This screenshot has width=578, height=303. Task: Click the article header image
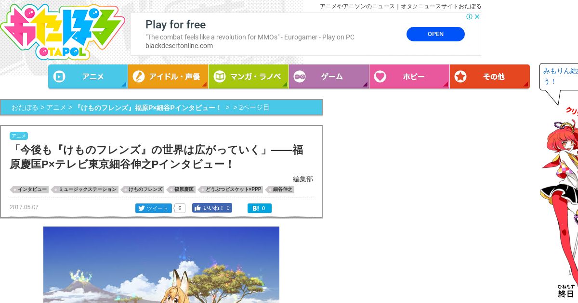[161, 265]
